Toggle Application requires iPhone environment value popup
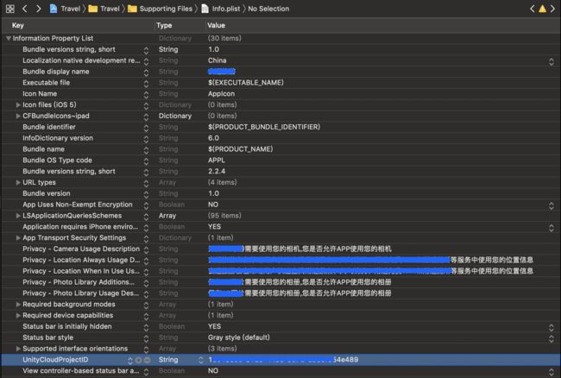The image size is (561, 378). click(x=552, y=228)
